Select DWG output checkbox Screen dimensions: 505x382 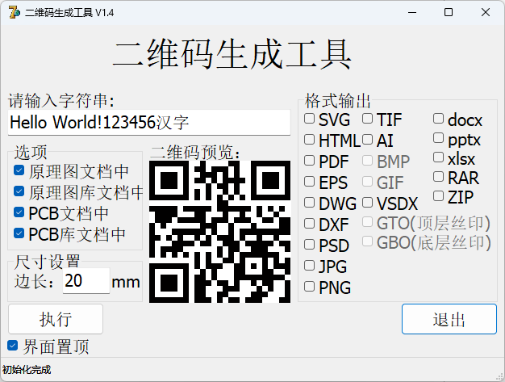coord(309,203)
